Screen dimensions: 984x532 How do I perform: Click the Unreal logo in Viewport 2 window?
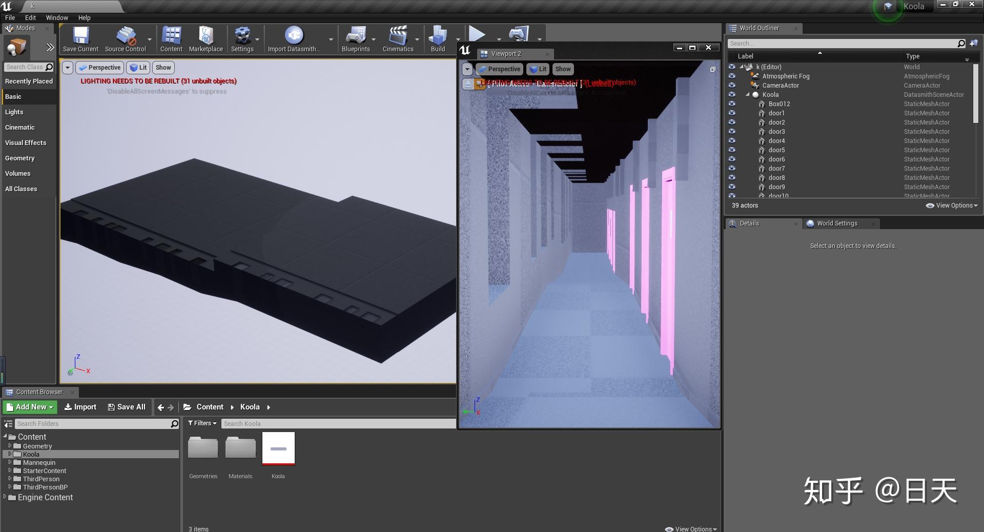pyautogui.click(x=465, y=50)
